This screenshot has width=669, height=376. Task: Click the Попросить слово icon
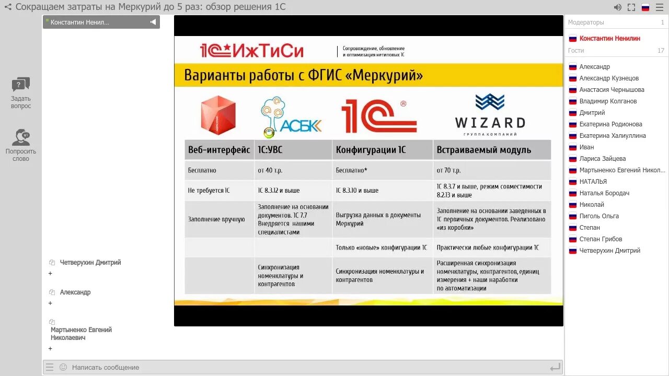point(21,137)
